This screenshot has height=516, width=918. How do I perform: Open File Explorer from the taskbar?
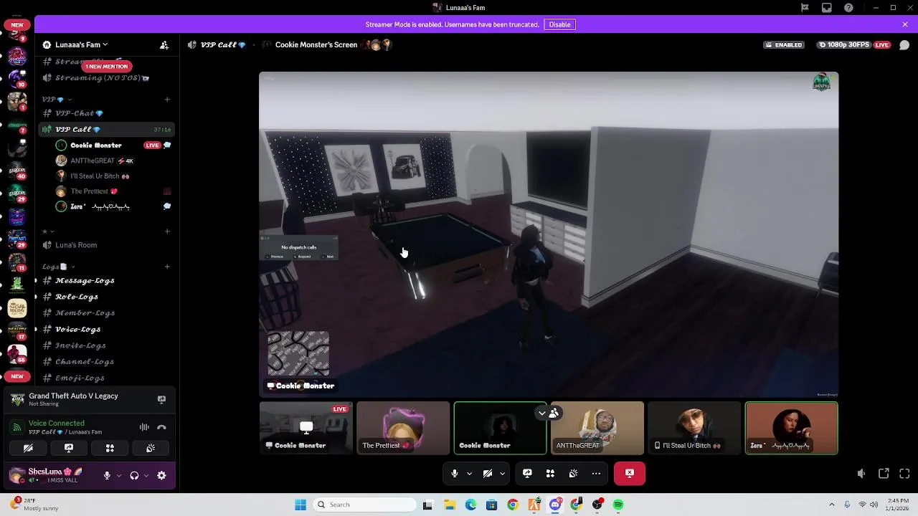(x=450, y=505)
